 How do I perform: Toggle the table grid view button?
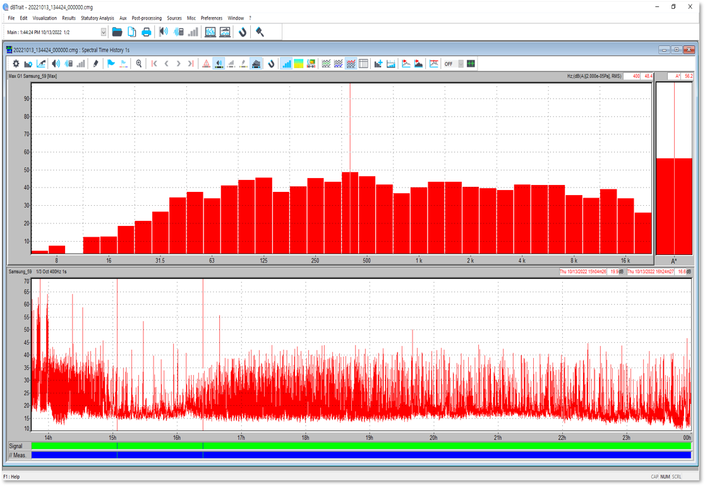pos(363,64)
